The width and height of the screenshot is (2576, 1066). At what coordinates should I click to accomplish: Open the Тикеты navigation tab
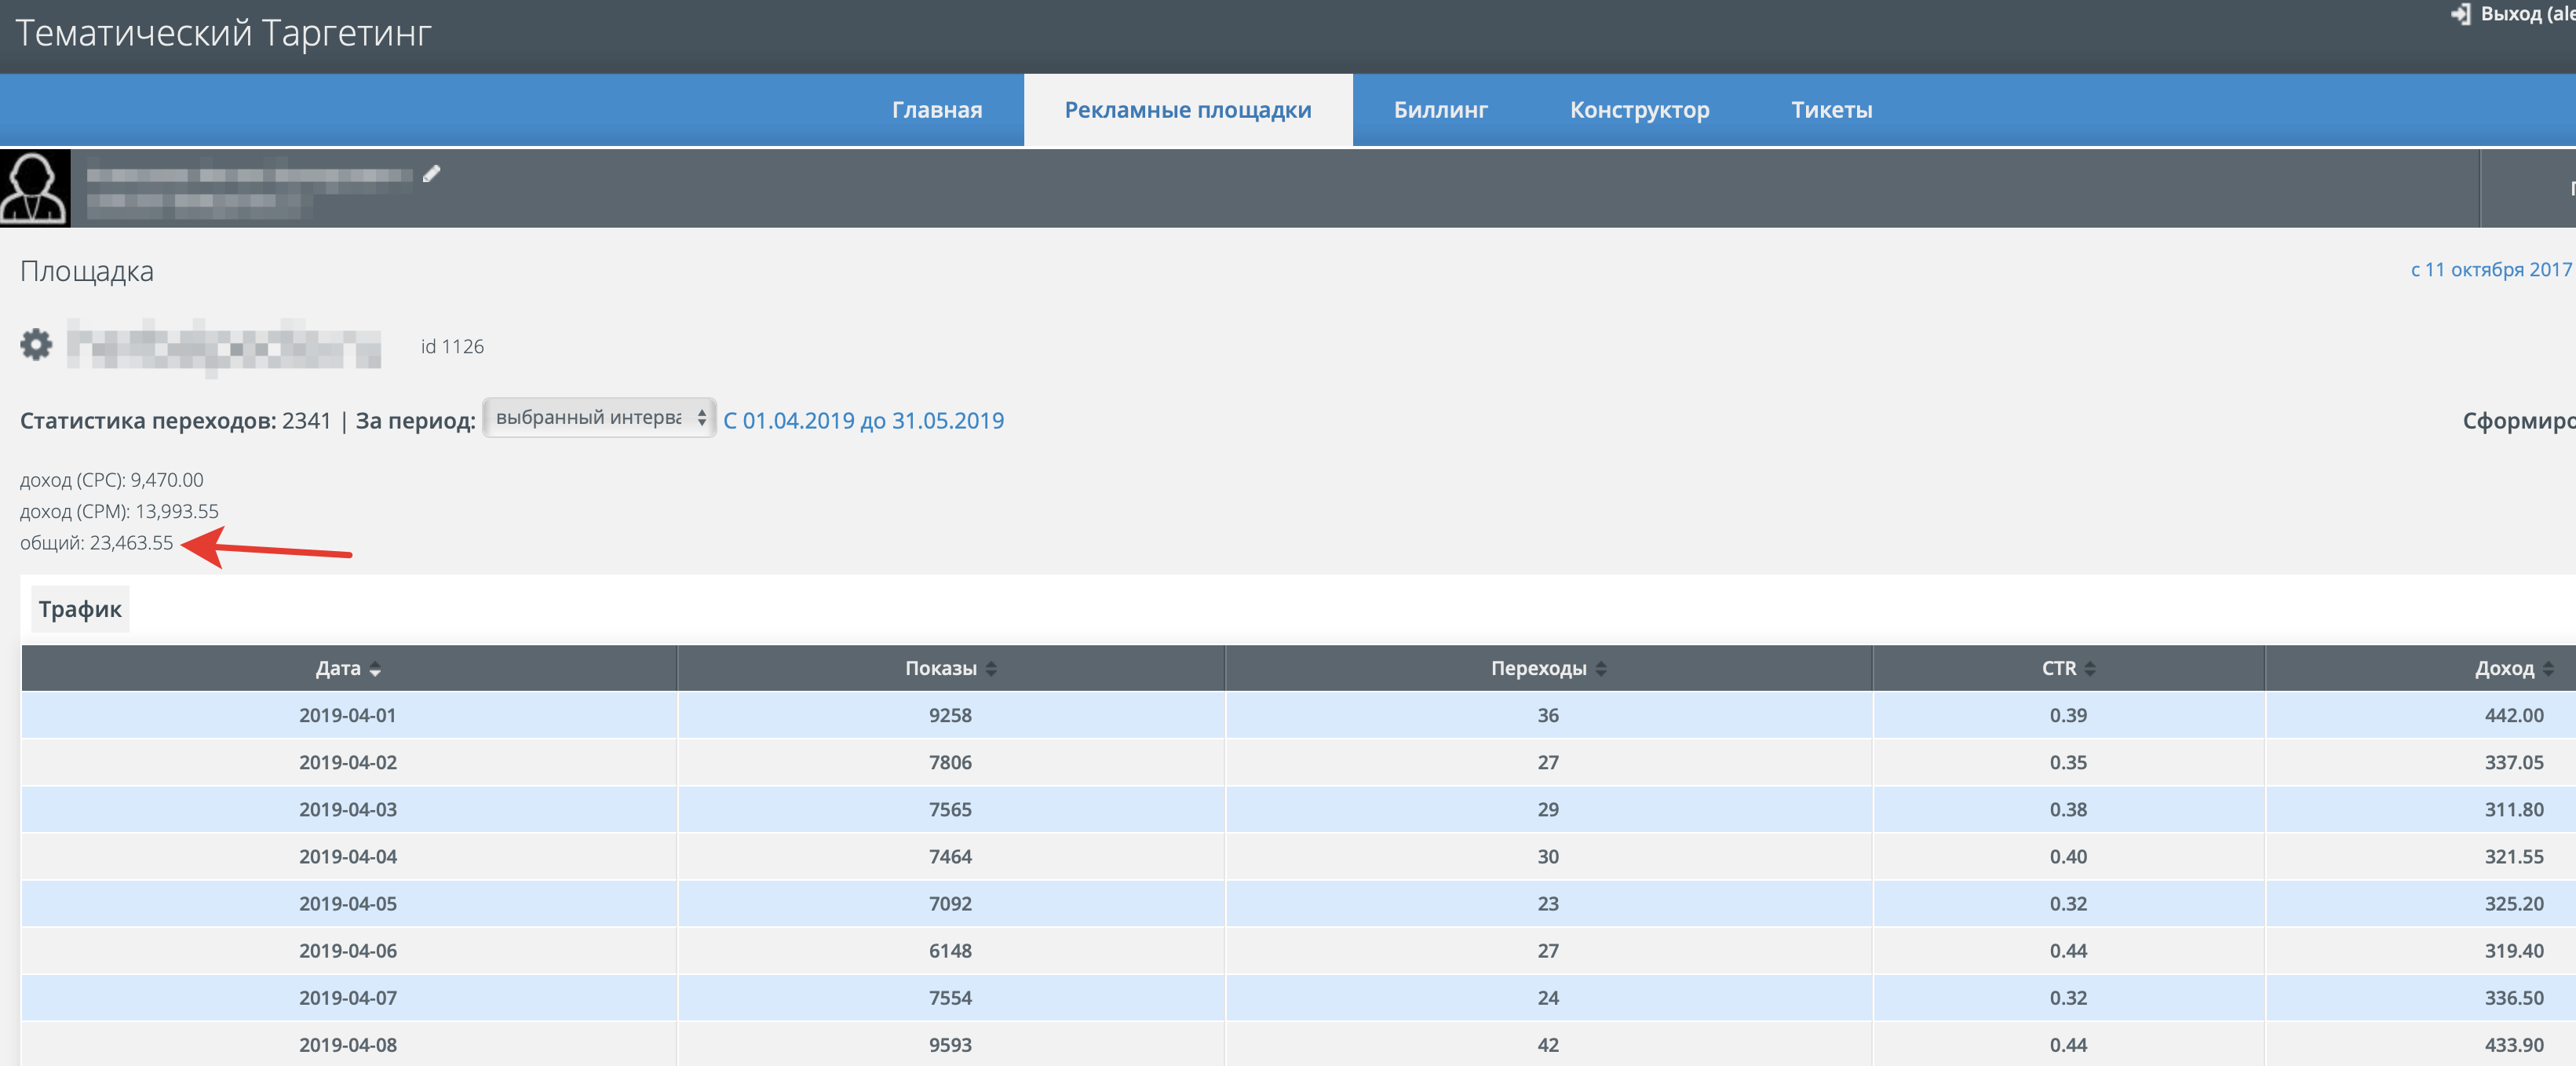tap(1831, 110)
